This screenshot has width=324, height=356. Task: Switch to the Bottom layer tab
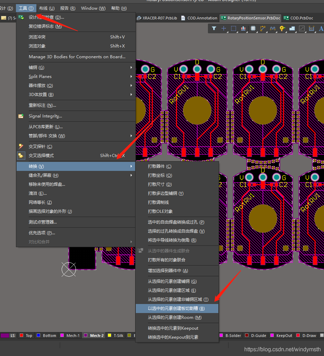coord(46,335)
